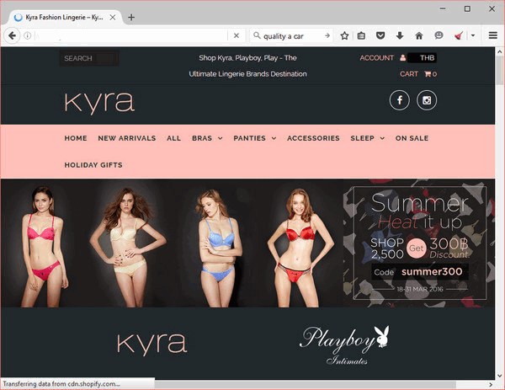
Task: Open the Instagram social icon
Action: click(428, 100)
